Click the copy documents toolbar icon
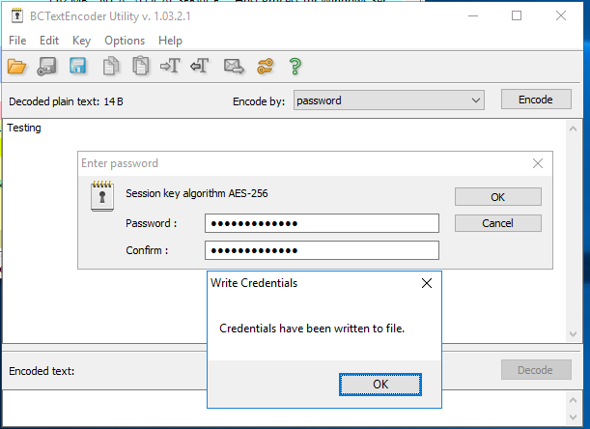The width and height of the screenshot is (590, 429). click(111, 67)
